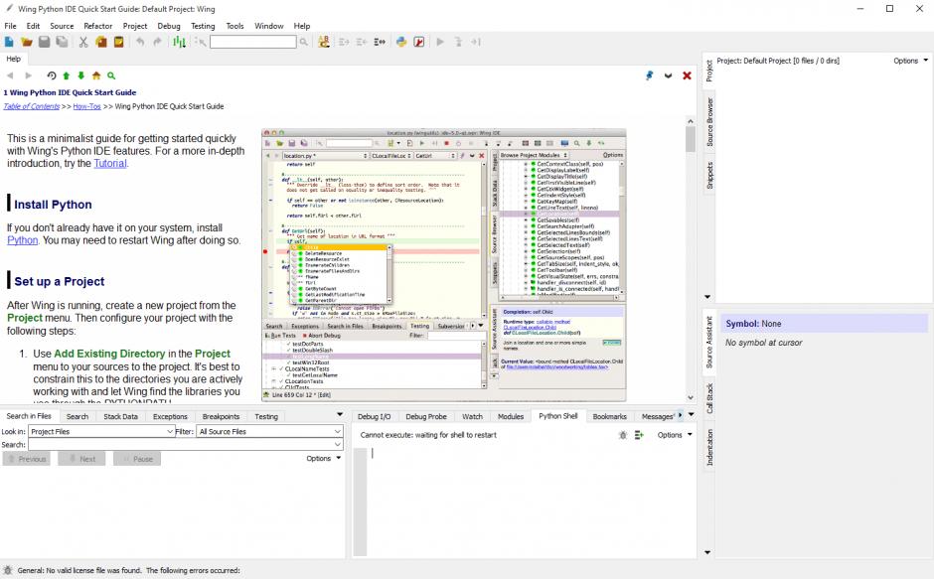Go forward with Help right arrow

(x=28, y=75)
